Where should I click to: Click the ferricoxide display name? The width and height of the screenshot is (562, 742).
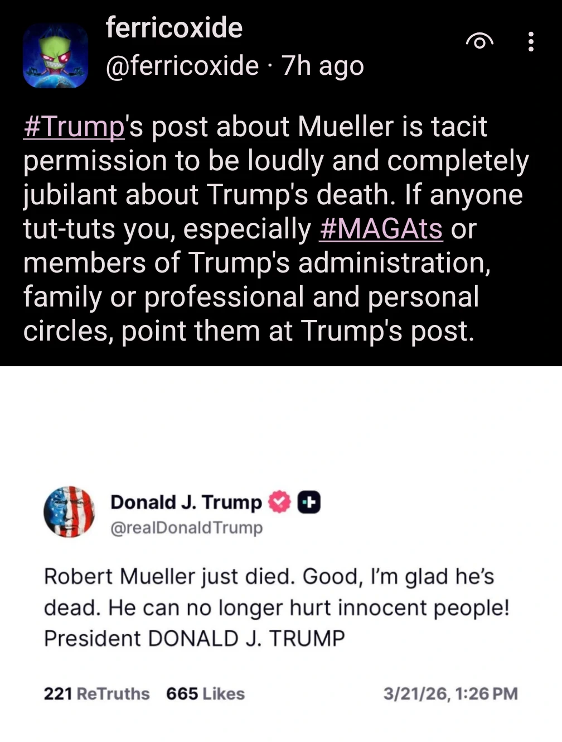click(174, 27)
